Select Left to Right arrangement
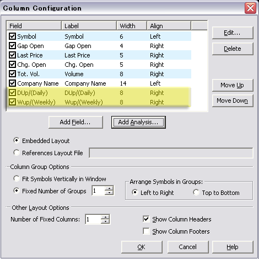Screen dimensions: 259x259 135,193
